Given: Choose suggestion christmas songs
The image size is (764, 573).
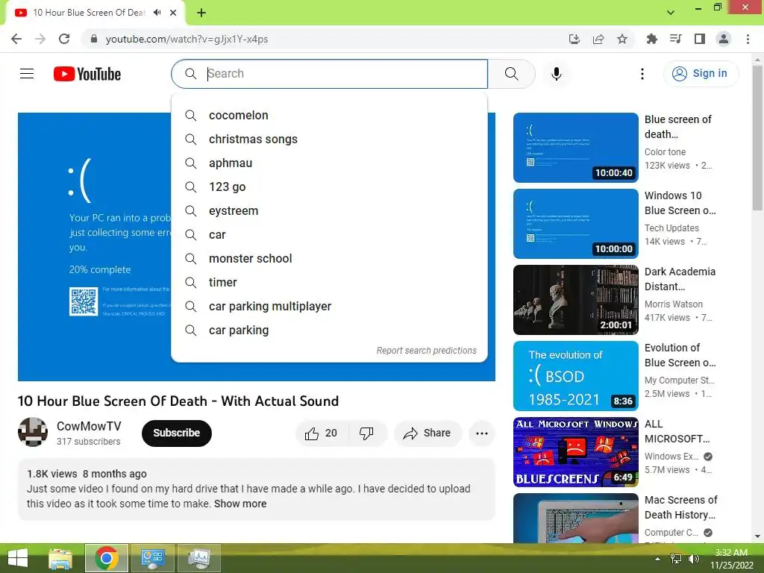Looking at the screenshot, I should coord(329,140).
